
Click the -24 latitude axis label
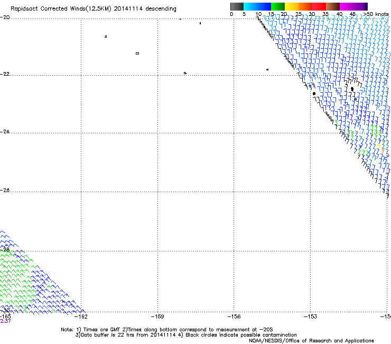[5, 132]
